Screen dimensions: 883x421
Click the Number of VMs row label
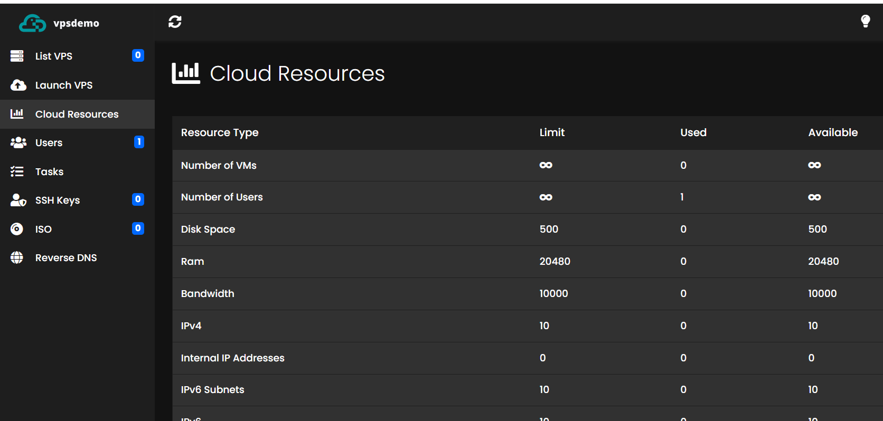point(219,165)
